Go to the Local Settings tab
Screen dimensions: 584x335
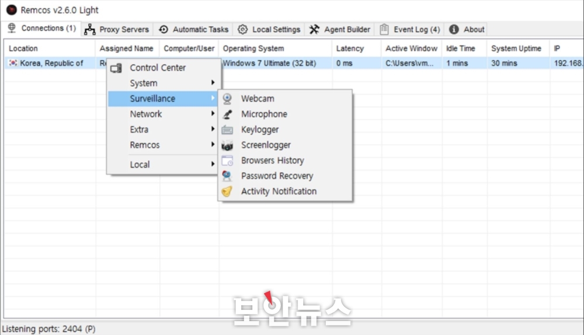269,29
